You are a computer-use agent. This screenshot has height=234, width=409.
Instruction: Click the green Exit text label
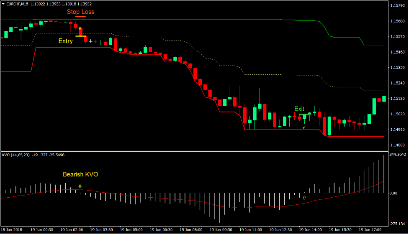[299, 109]
